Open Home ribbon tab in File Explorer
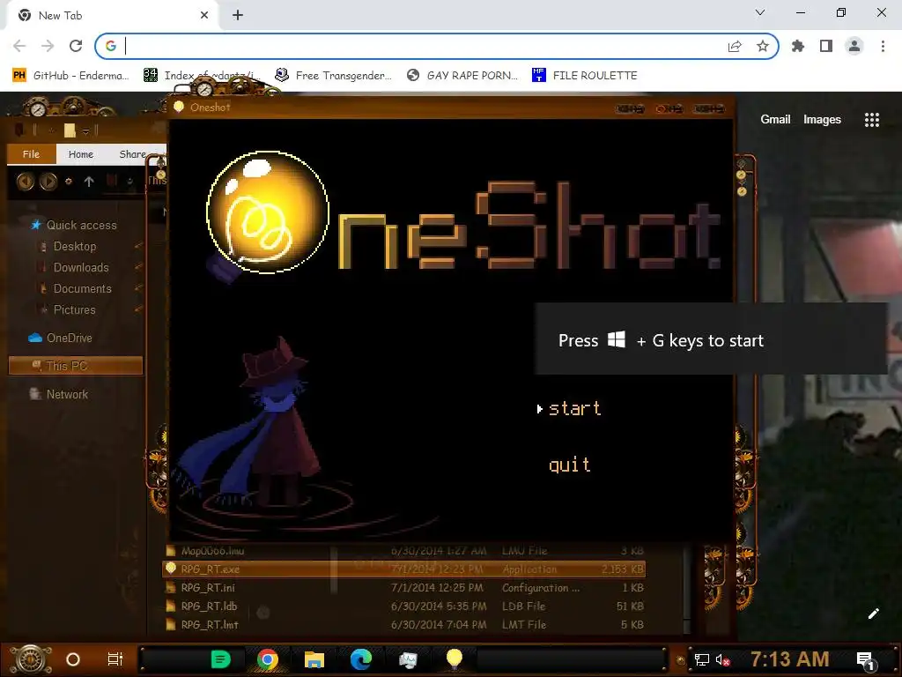902x677 pixels. pyautogui.click(x=80, y=154)
